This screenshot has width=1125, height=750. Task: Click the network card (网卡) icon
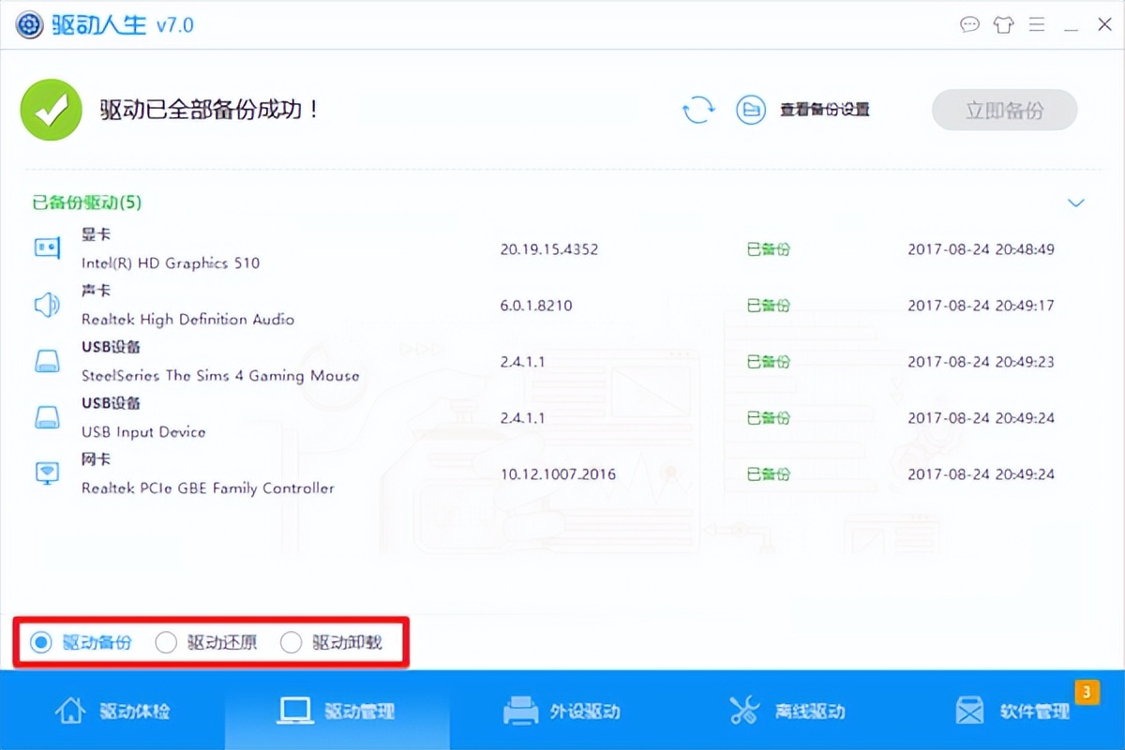47,473
